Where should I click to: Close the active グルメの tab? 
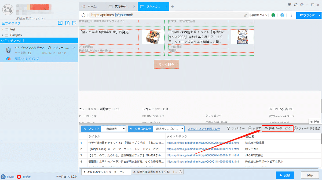166,6
